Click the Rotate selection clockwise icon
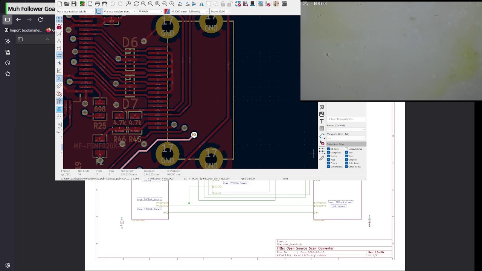The image size is (482, 271). tap(188, 4)
